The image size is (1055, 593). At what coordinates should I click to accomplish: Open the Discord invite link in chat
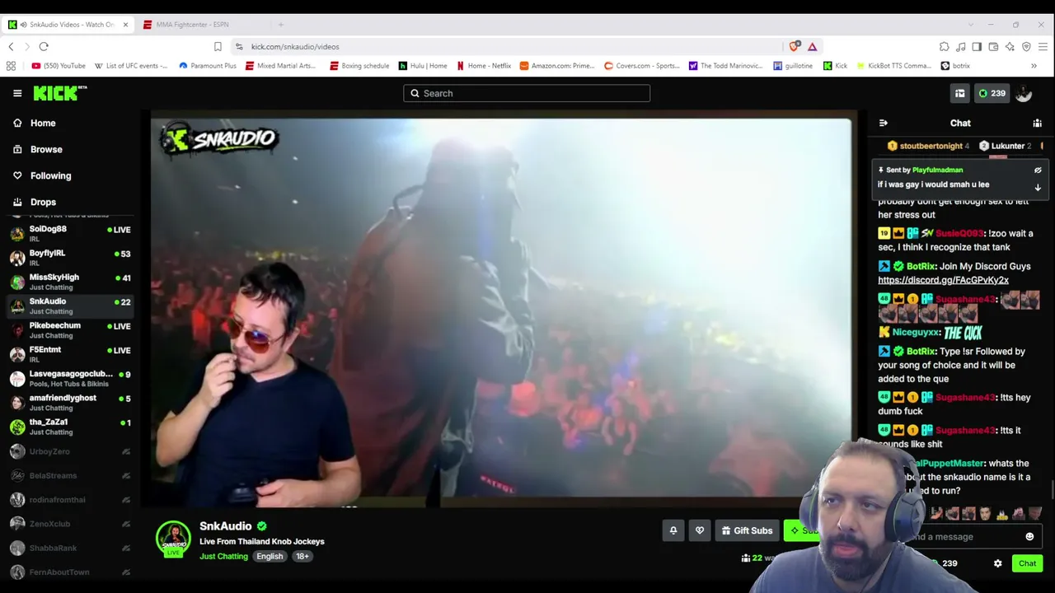tap(943, 280)
